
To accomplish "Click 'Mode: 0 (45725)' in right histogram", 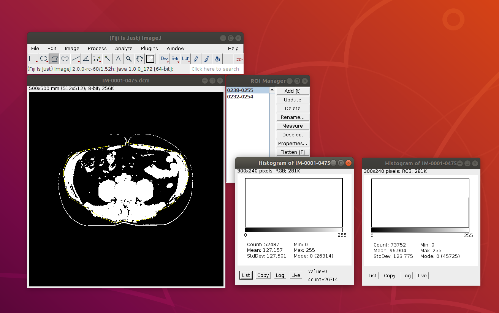I will tap(440, 256).
